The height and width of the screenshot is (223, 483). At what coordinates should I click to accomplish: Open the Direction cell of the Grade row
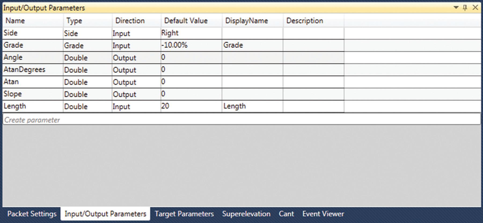point(136,45)
